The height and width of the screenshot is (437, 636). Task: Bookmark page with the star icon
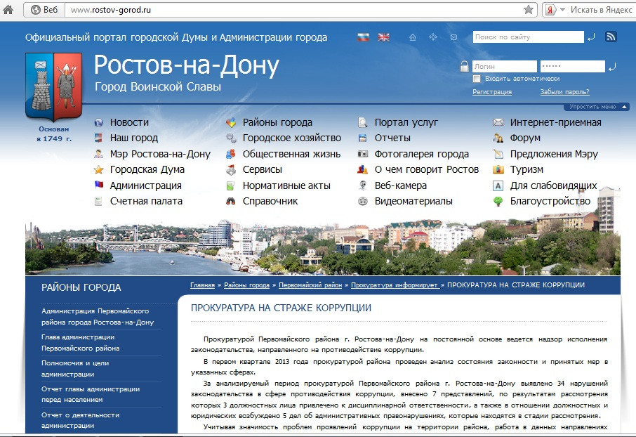pyautogui.click(x=529, y=10)
